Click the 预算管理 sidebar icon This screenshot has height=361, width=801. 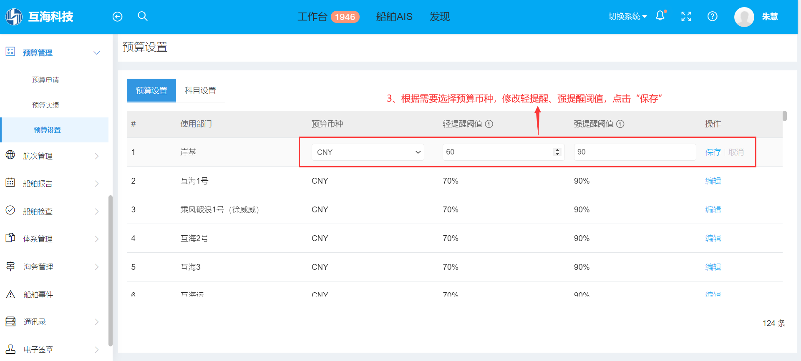click(10, 52)
